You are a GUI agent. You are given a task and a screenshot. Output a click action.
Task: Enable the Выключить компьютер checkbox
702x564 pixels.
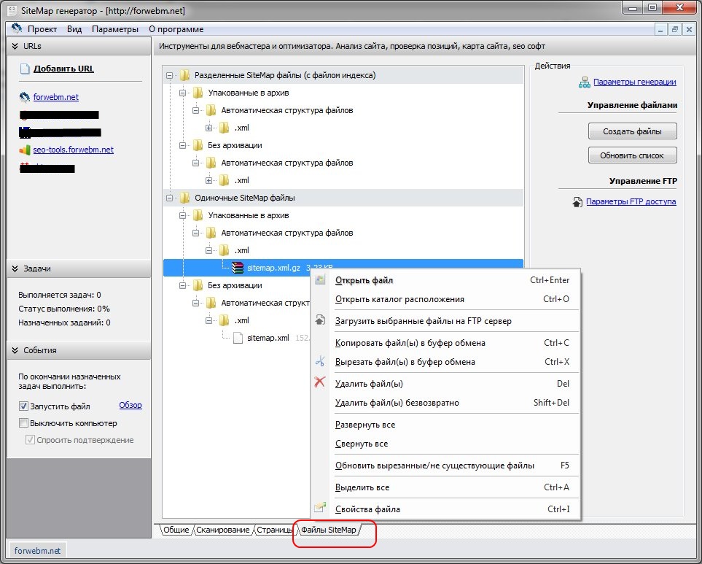coord(23,423)
